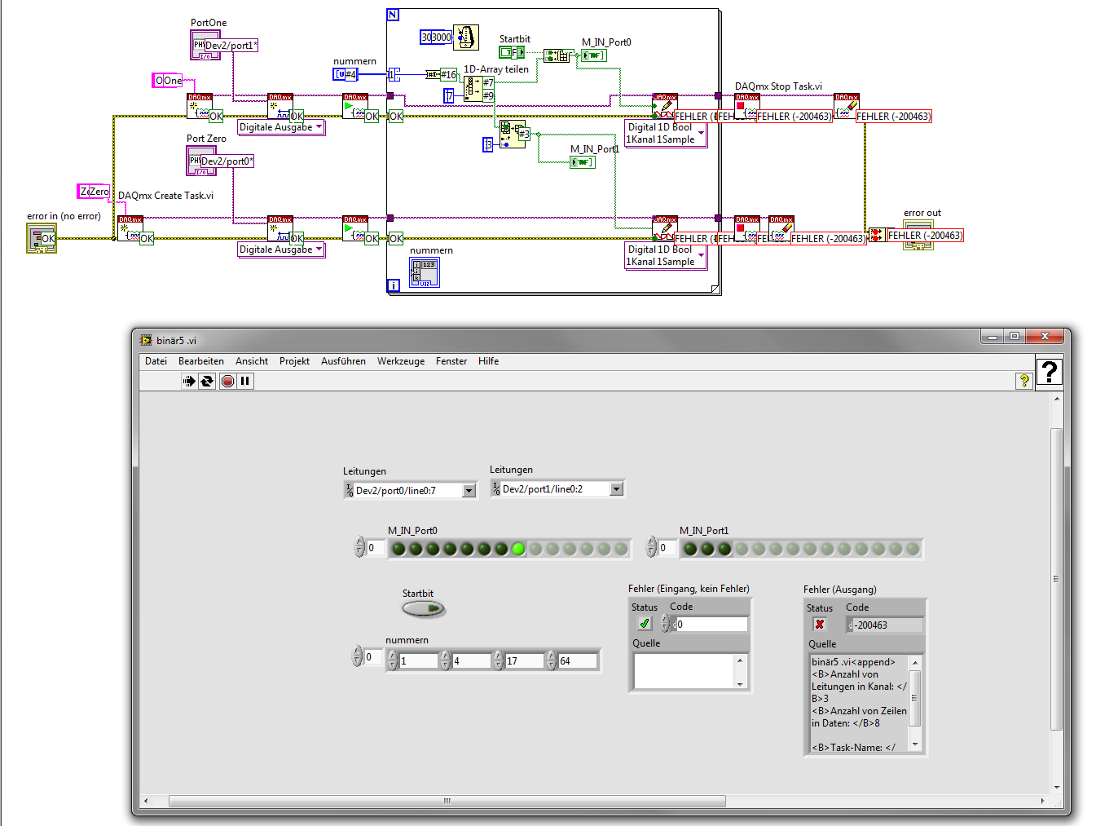Open the Ansicht menu
Screen dimensions: 1118x826
click(252, 361)
